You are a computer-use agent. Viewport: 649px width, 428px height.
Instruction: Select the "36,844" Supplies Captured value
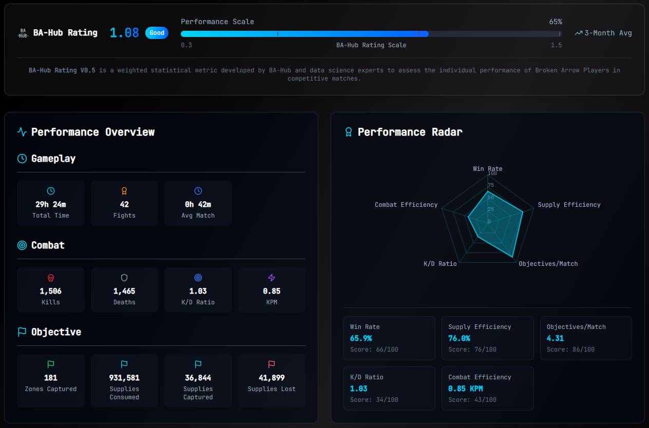198,378
